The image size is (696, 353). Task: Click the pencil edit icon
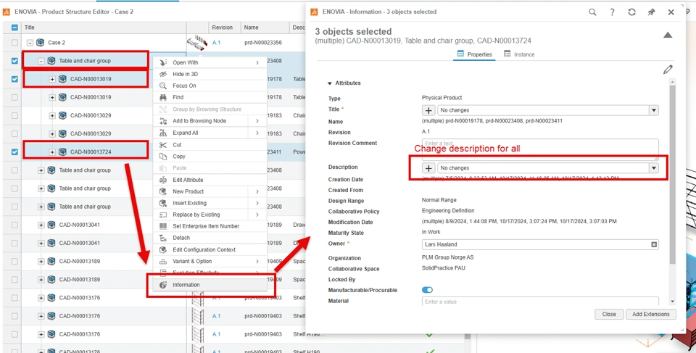coord(668,70)
